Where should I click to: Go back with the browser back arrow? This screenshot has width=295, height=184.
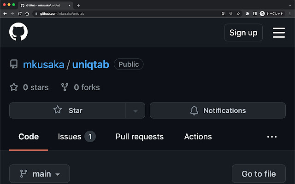5,13
